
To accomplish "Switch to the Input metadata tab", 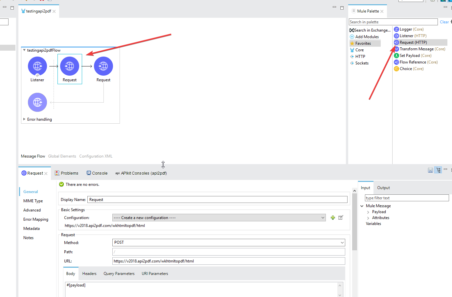I will 366,188.
